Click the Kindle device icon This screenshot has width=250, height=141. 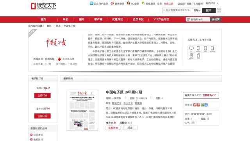point(191,56)
